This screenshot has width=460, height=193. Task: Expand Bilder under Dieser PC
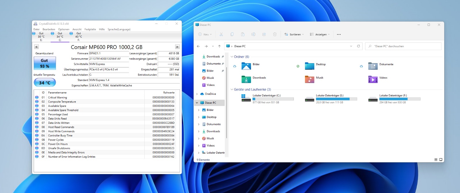[x=199, y=110]
